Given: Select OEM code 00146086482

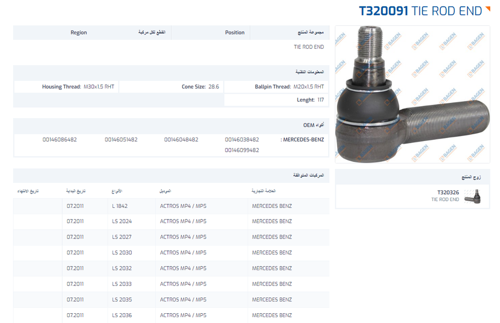Looking at the screenshot, I should 60,140.
